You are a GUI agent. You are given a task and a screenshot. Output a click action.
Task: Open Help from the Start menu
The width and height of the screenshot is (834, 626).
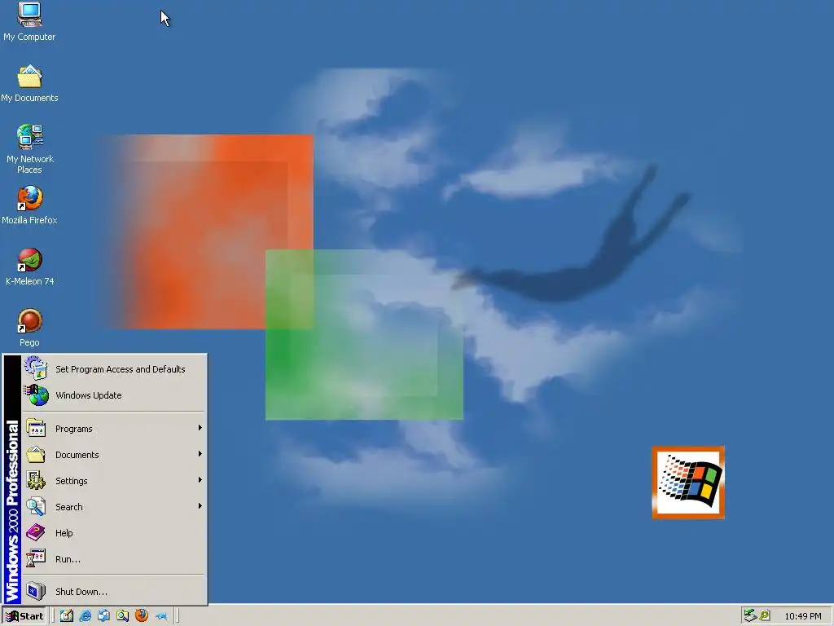[114, 533]
